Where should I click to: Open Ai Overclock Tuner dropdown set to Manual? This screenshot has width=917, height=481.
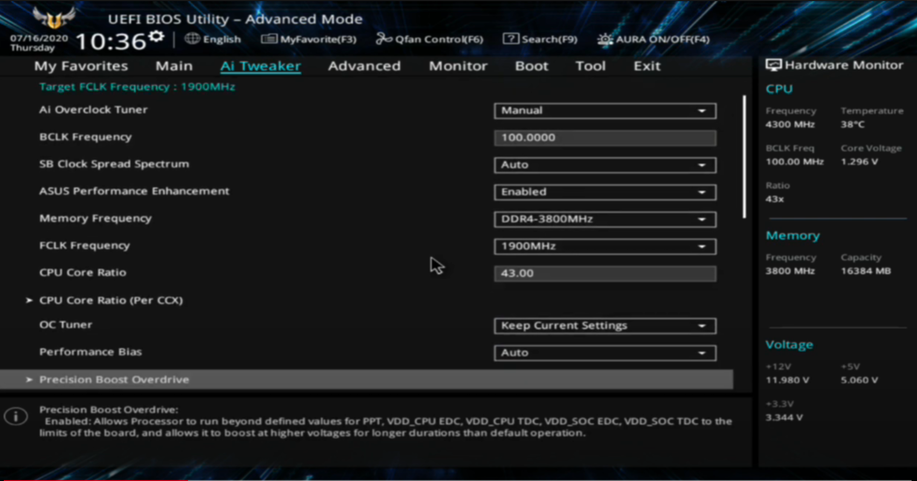click(605, 111)
